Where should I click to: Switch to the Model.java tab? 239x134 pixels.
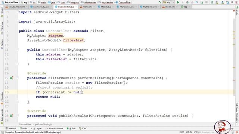(106, 7)
